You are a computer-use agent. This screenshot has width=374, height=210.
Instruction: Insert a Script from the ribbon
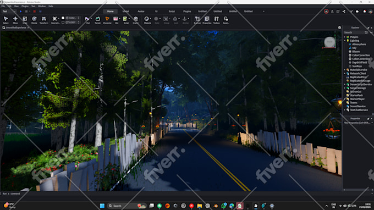click(x=125, y=20)
